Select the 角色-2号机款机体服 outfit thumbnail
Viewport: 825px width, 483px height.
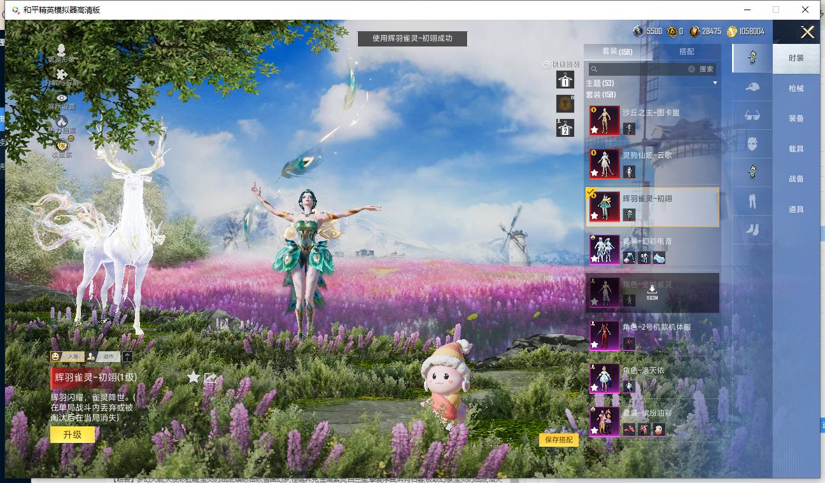605,335
